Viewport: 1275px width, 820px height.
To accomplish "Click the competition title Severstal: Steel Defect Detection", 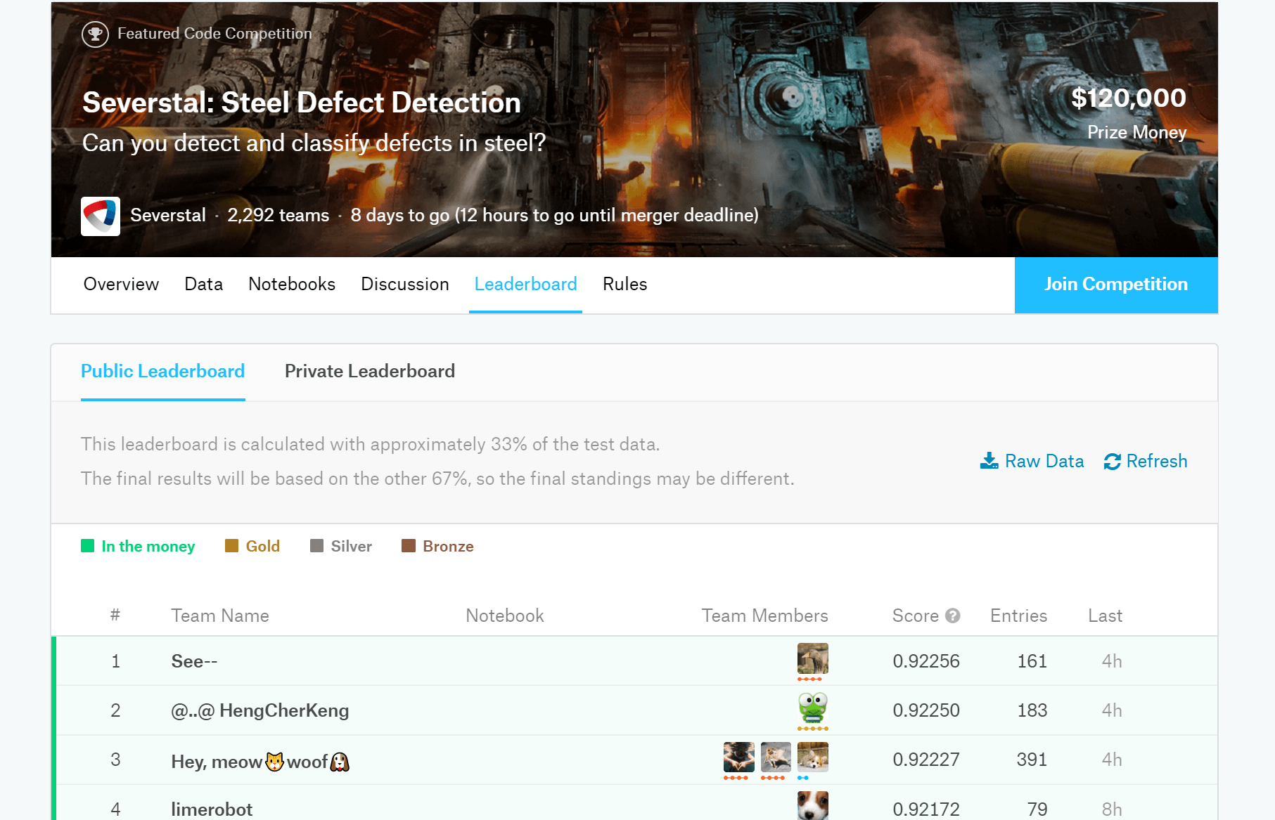I will pyautogui.click(x=302, y=103).
